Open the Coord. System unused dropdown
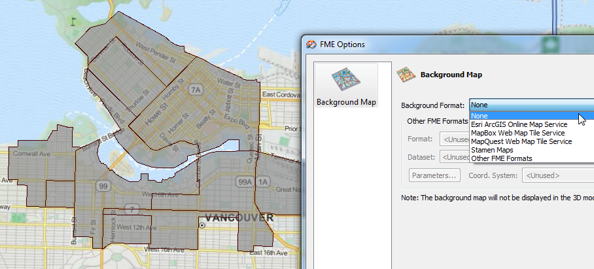Viewport: 594px width, 269px height. (x=558, y=175)
